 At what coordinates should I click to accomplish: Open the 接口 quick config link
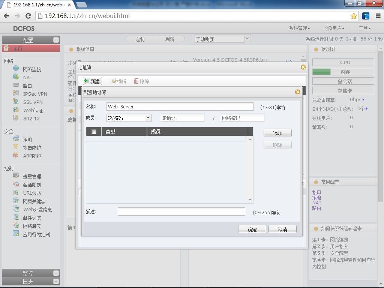(x=316, y=192)
